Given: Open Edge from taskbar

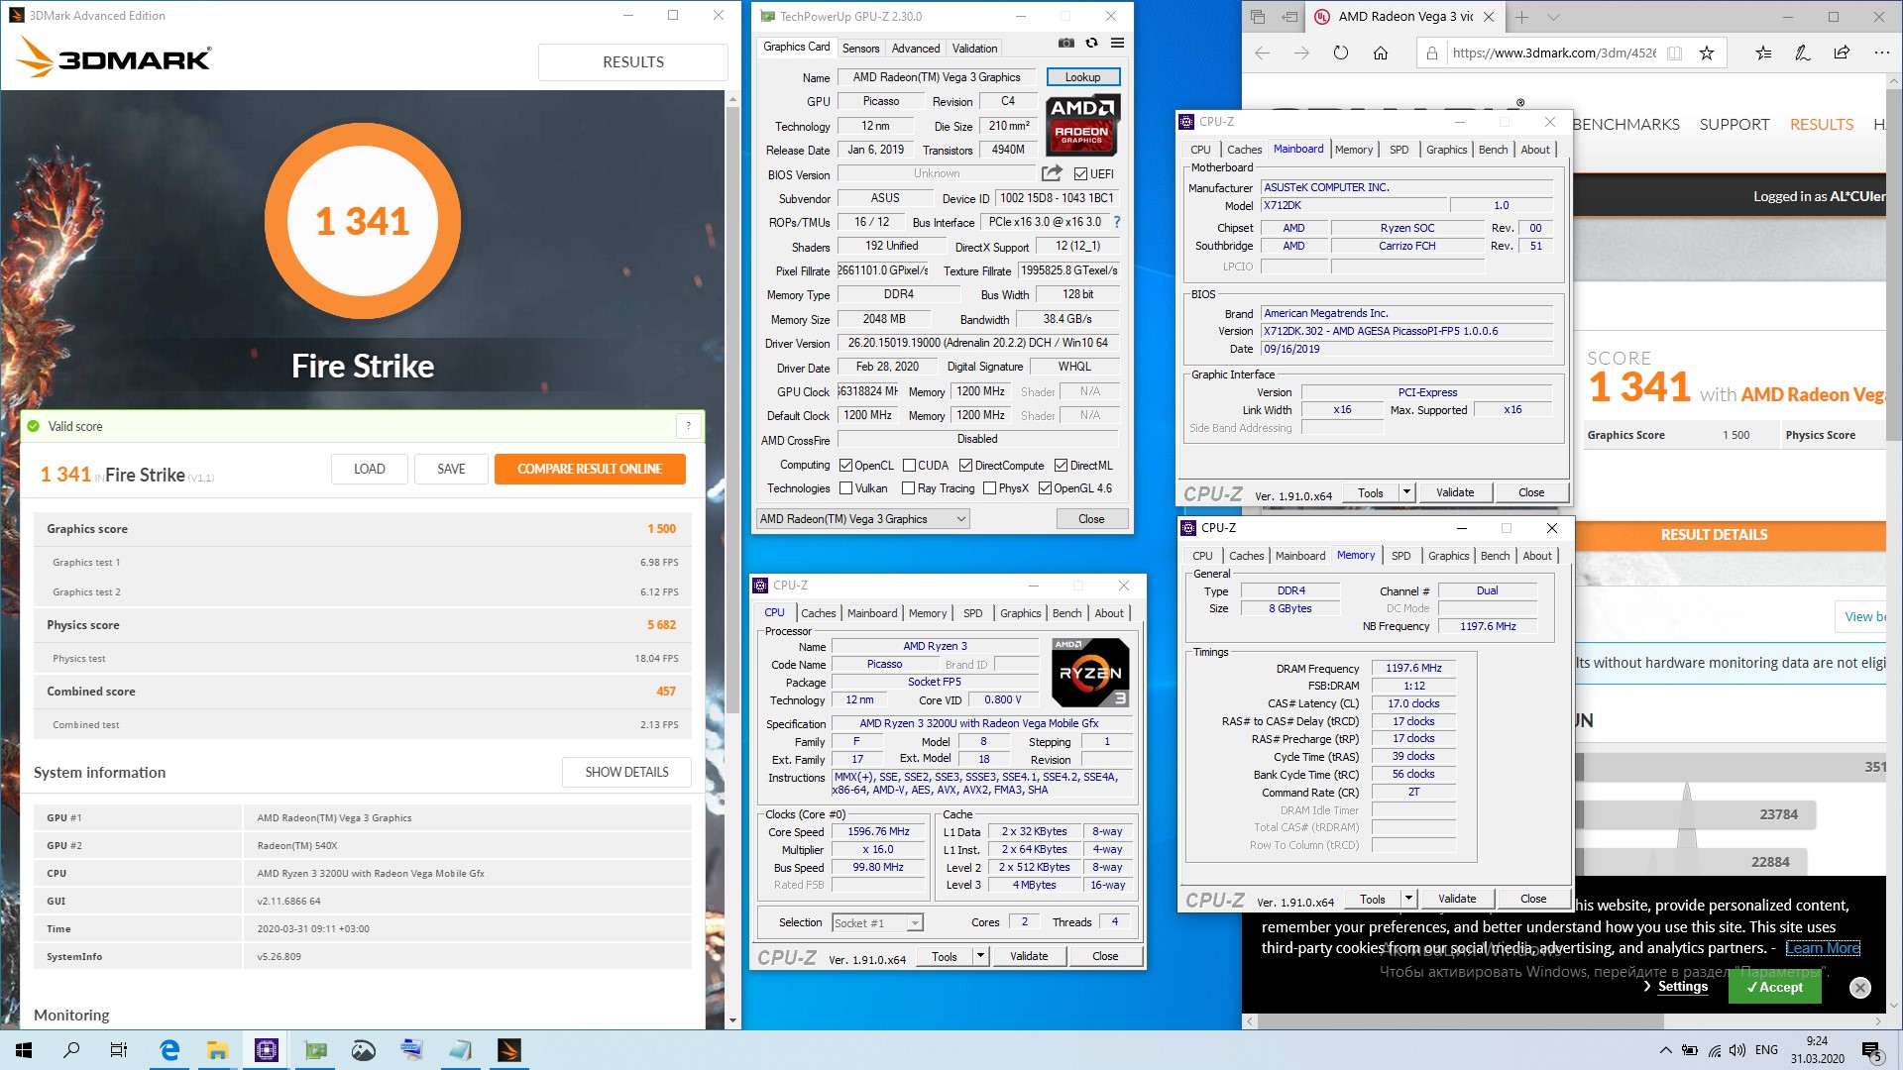Looking at the screenshot, I should tap(169, 1050).
